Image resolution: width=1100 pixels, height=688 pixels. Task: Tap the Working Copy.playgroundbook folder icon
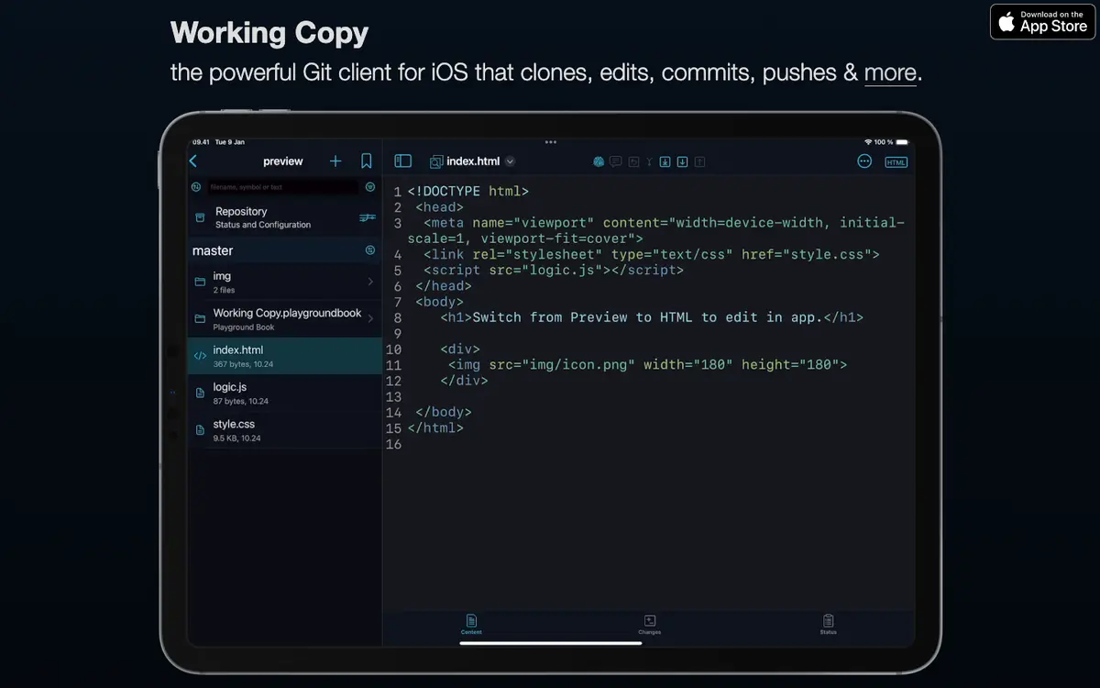[x=200, y=319]
